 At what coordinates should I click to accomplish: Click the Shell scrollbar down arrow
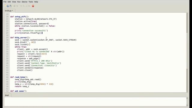pyautogui.click(x=187, y=105)
